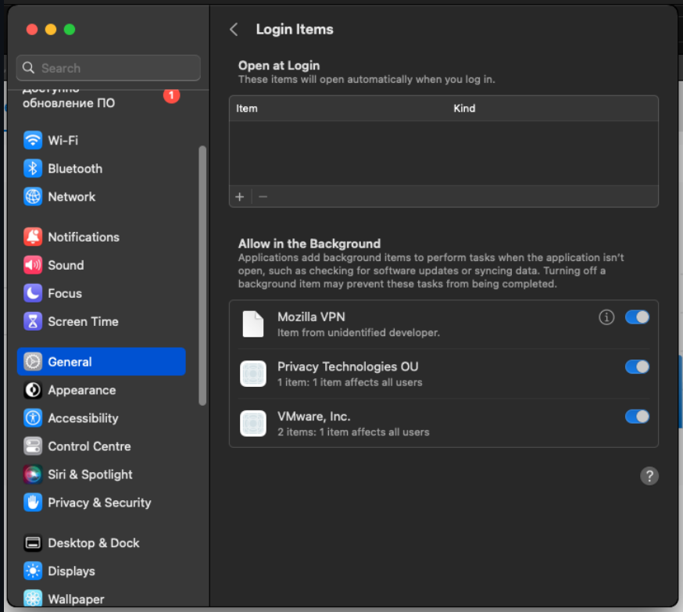Go to Desktop & Dock settings
The image size is (683, 612).
click(x=93, y=543)
